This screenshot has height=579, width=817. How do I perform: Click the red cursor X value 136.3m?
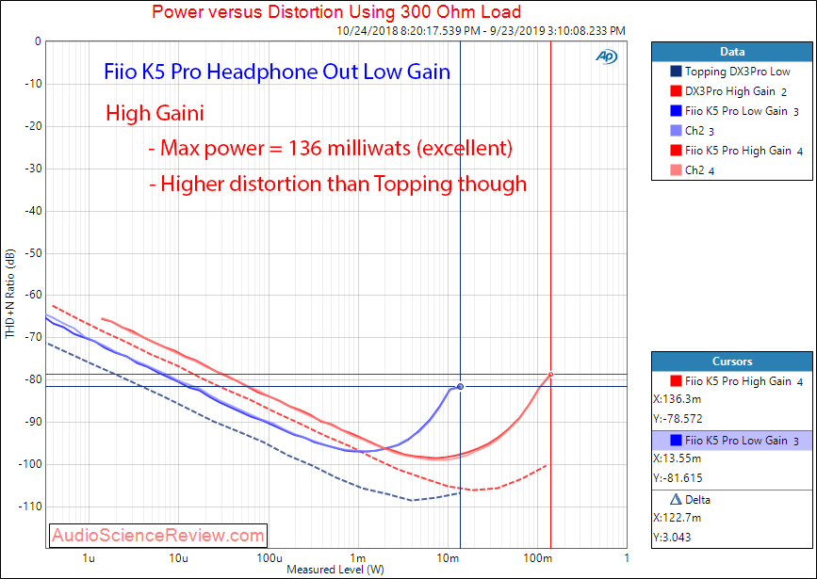pyautogui.click(x=677, y=399)
